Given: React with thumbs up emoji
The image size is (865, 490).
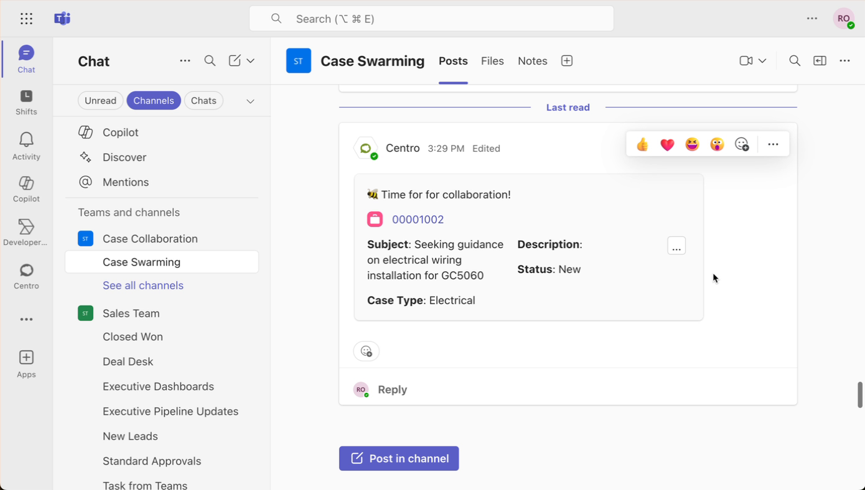Looking at the screenshot, I should click(x=642, y=144).
